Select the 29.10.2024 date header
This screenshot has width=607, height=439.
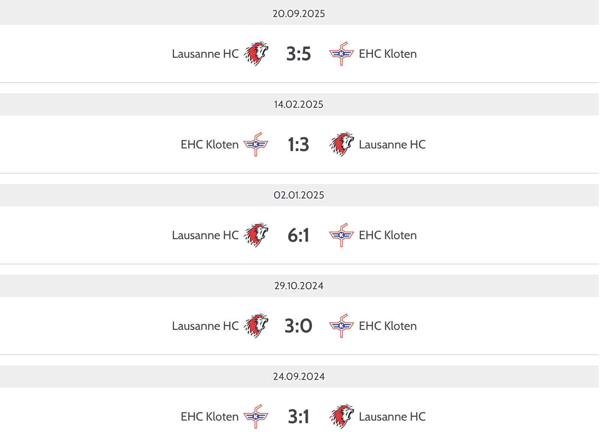[x=299, y=286]
